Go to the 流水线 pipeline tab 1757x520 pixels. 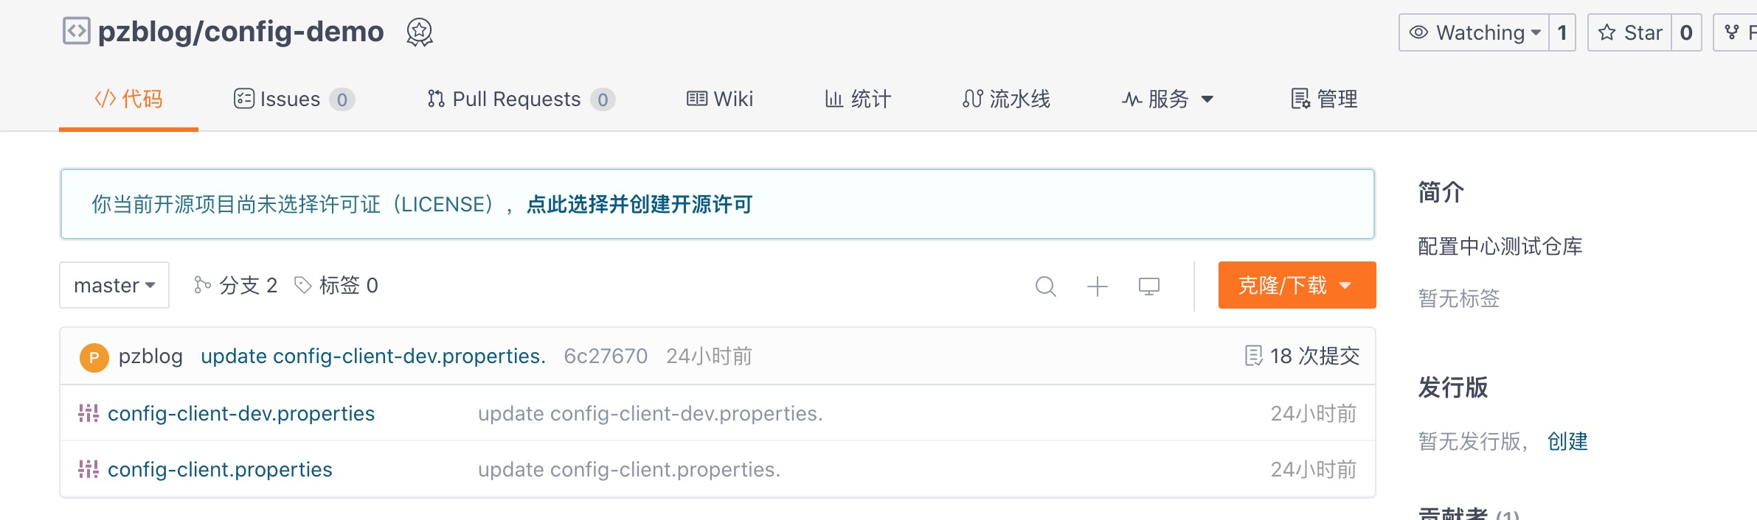coord(1006,99)
